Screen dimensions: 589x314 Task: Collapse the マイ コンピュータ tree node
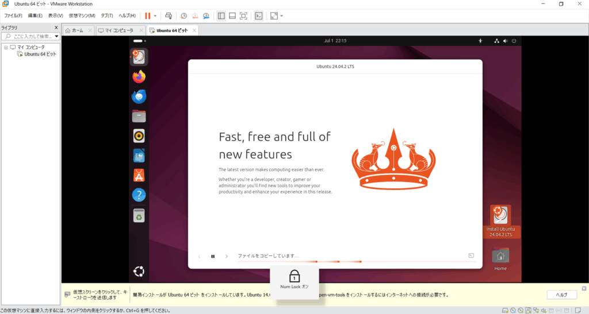click(6, 47)
